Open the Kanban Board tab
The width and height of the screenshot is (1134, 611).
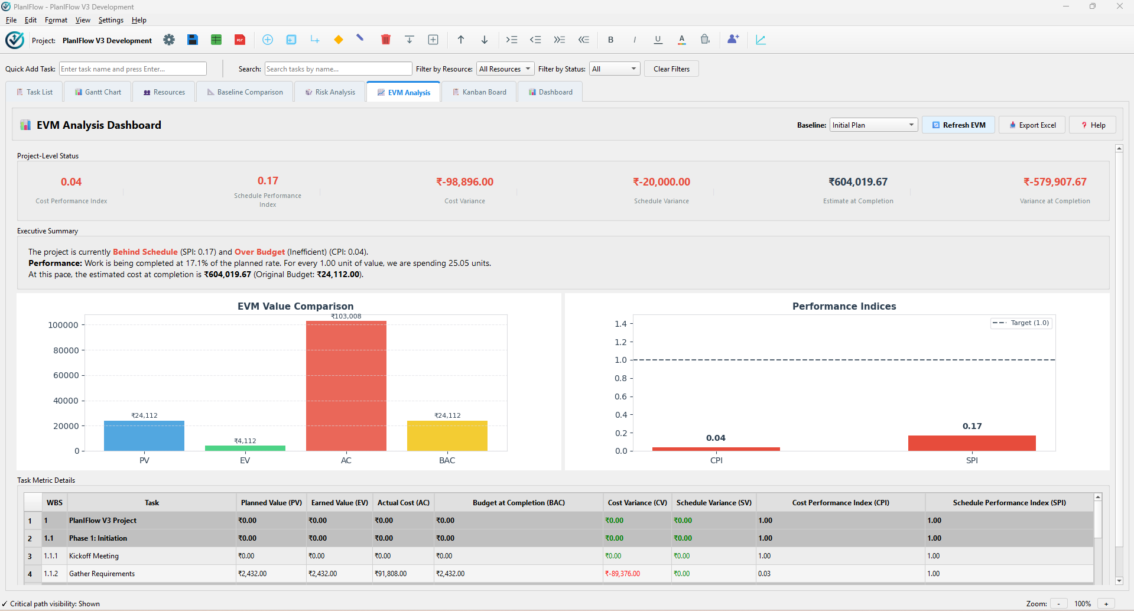point(479,92)
